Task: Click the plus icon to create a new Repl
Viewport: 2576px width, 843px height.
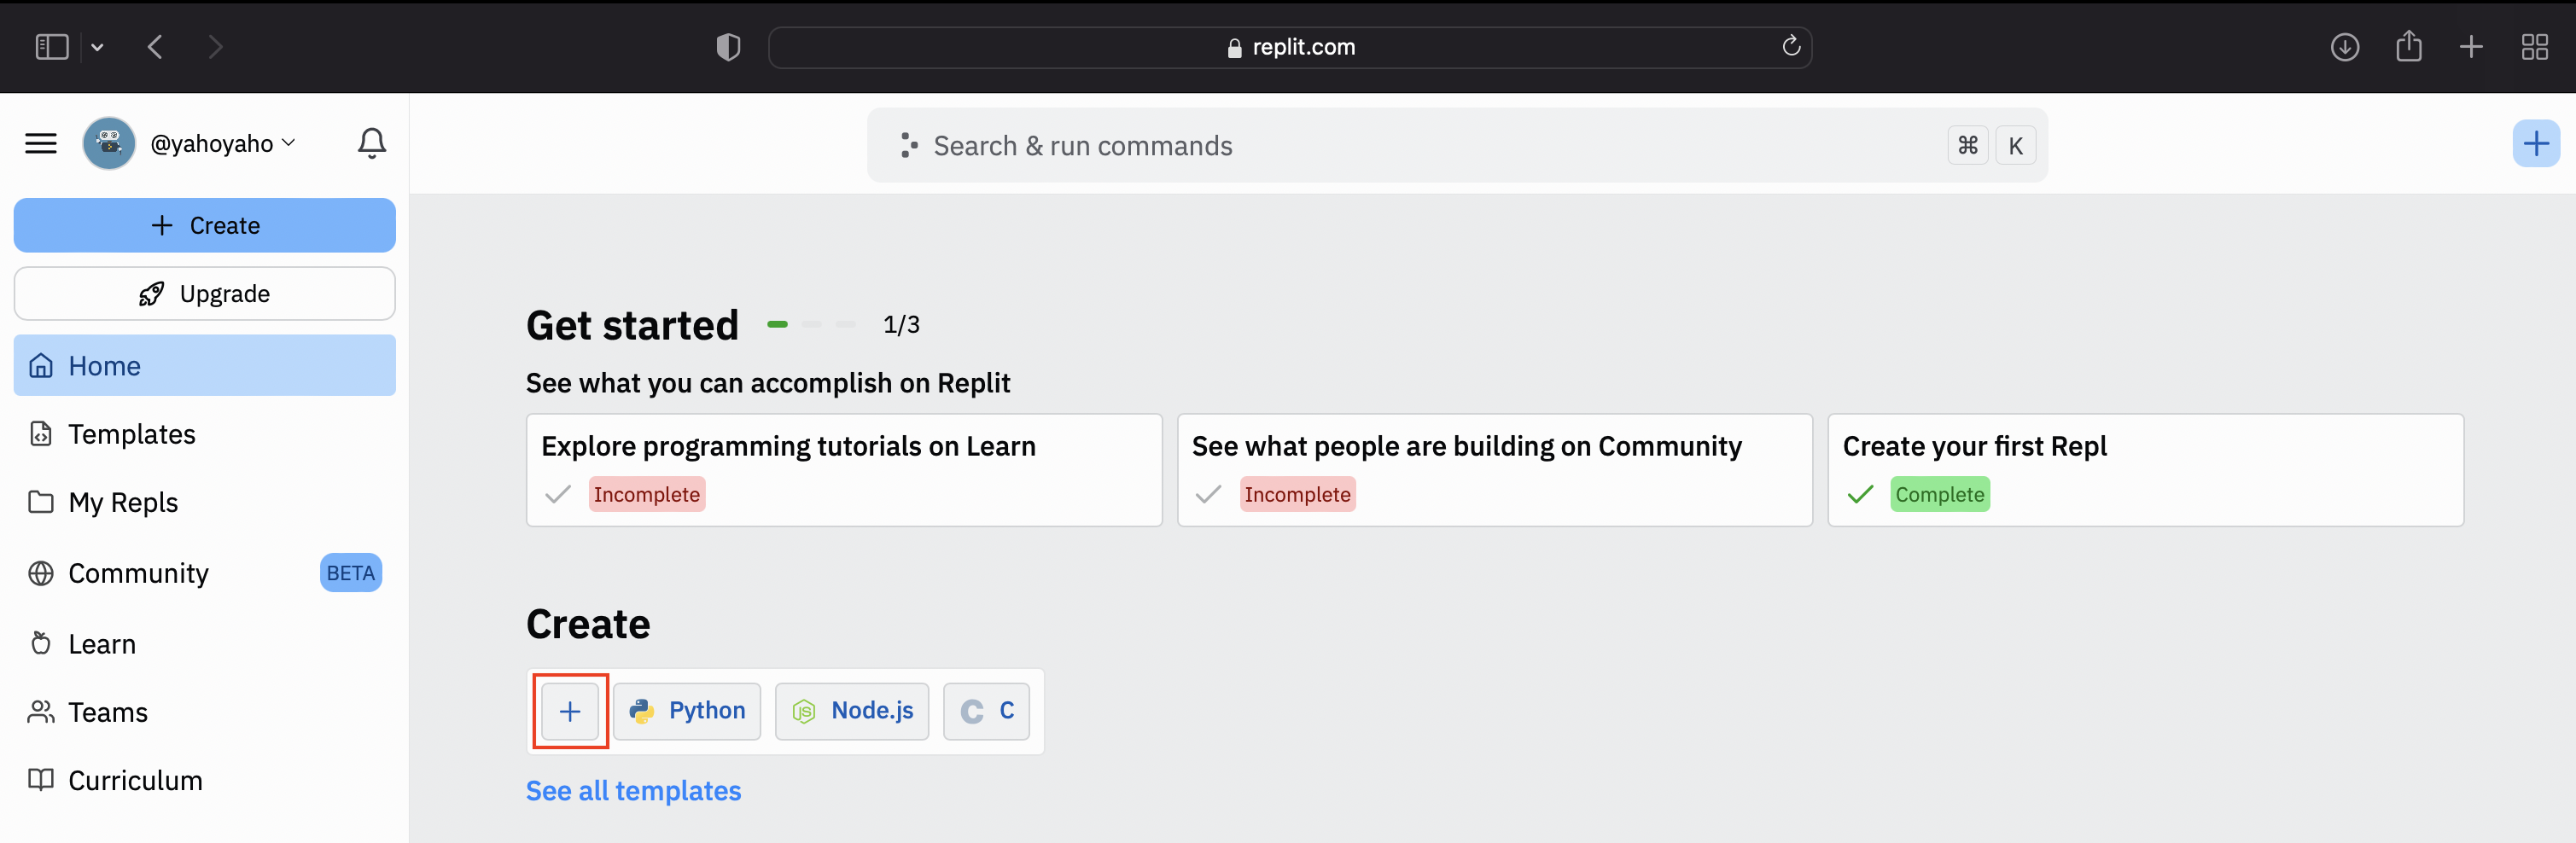Action: tap(569, 711)
